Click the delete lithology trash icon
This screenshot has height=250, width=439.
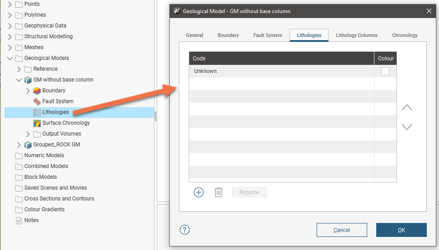pyautogui.click(x=219, y=192)
